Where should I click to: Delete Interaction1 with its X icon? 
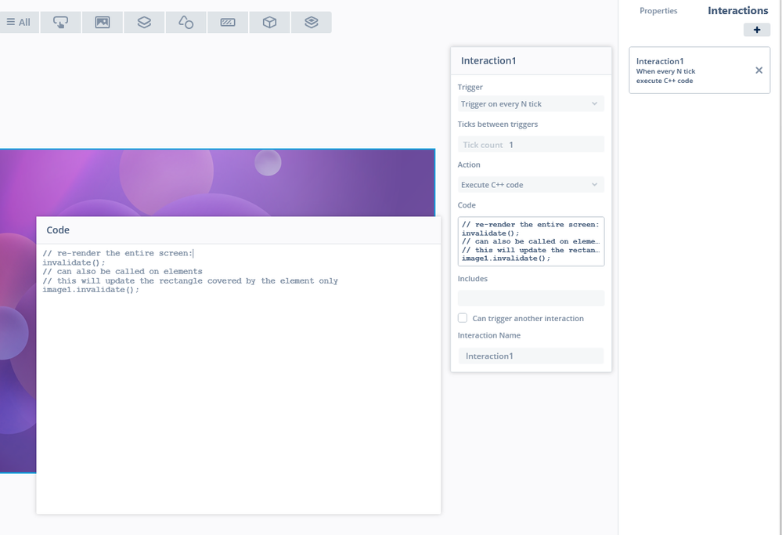(759, 70)
